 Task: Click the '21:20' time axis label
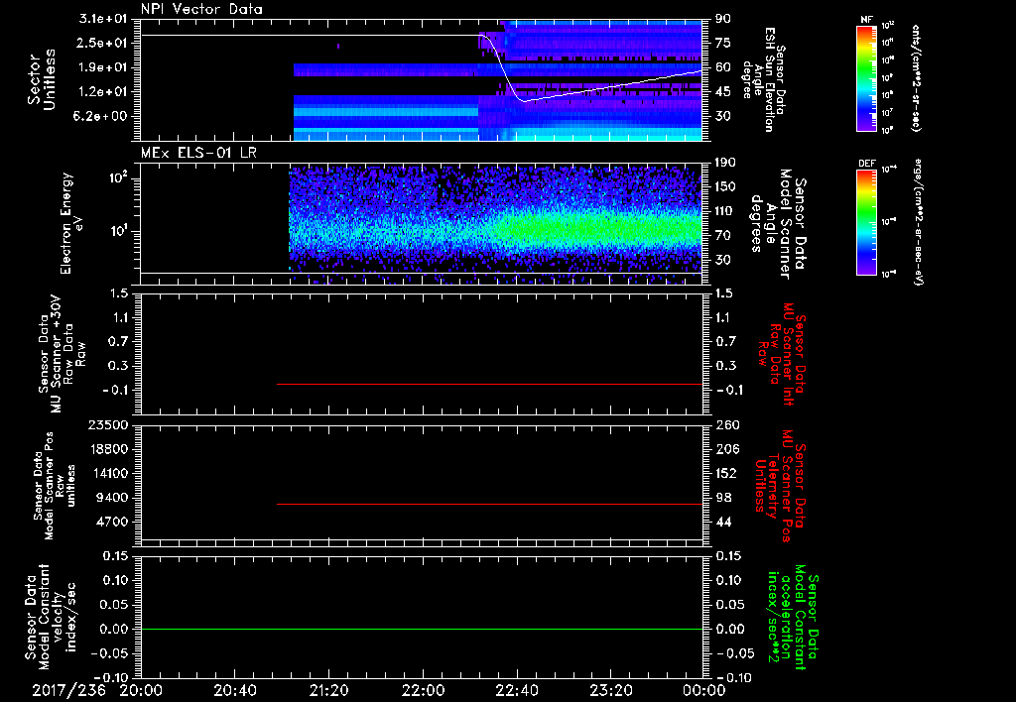tap(329, 690)
